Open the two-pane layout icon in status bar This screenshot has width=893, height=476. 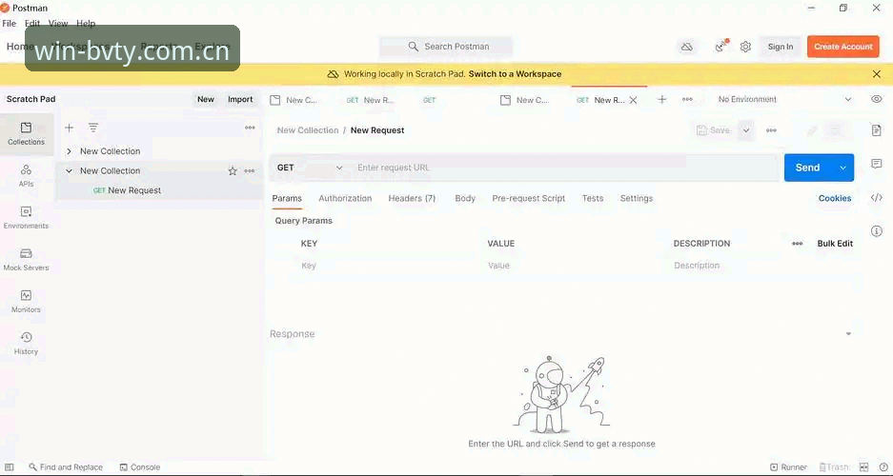point(864,467)
